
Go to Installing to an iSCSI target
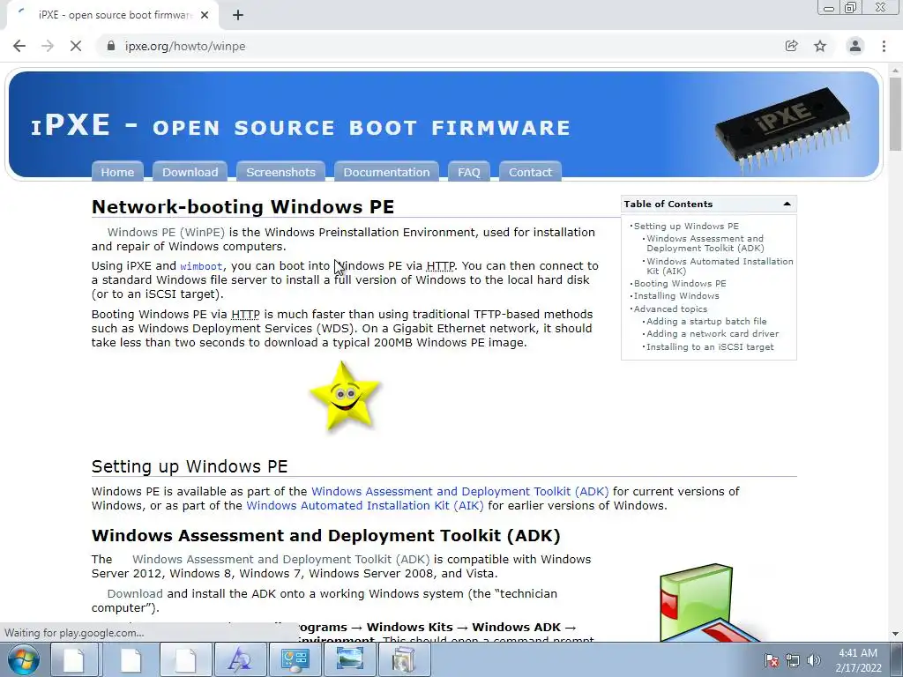[x=710, y=347]
